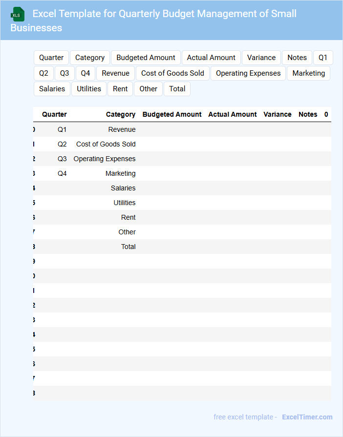Pick the Marketing tag
Image resolution: width=343 pixels, height=437 pixels.
coord(308,73)
